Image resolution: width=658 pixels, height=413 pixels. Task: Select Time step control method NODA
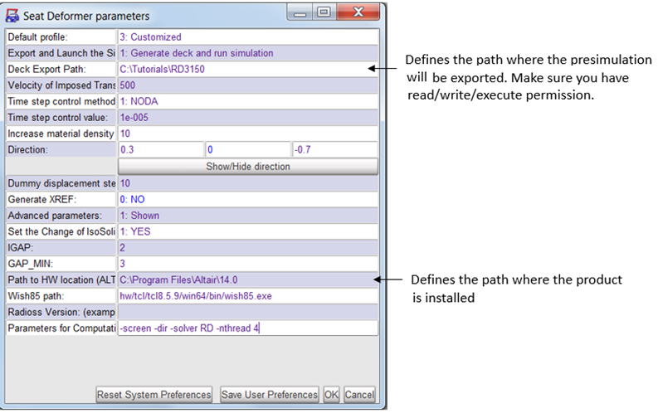point(247,101)
